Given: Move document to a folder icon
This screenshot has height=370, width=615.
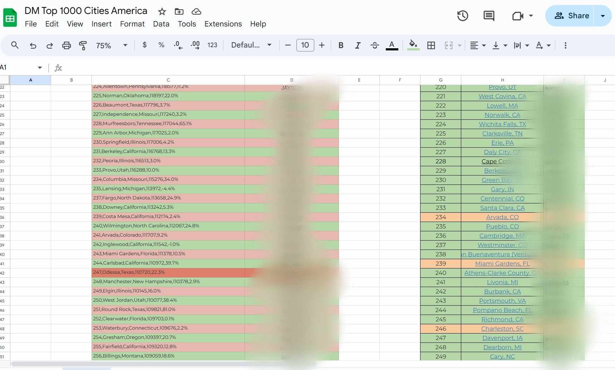Looking at the screenshot, I should 179,11.
